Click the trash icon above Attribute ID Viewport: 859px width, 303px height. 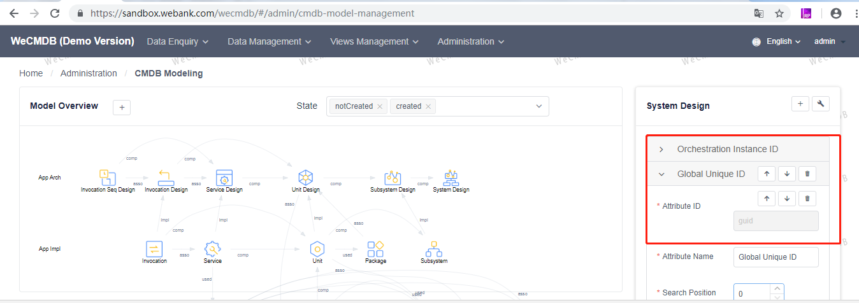[807, 199]
